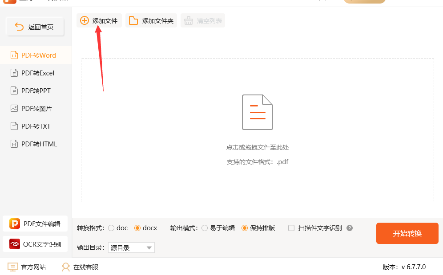Click the 支持的文件格式 .pdf text
443x275 pixels.
(x=258, y=162)
